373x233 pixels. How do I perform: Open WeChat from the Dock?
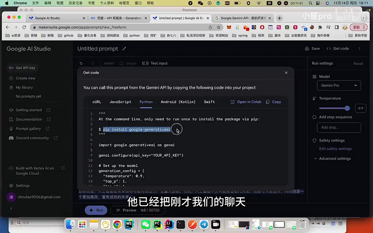pyautogui.click(x=145, y=224)
